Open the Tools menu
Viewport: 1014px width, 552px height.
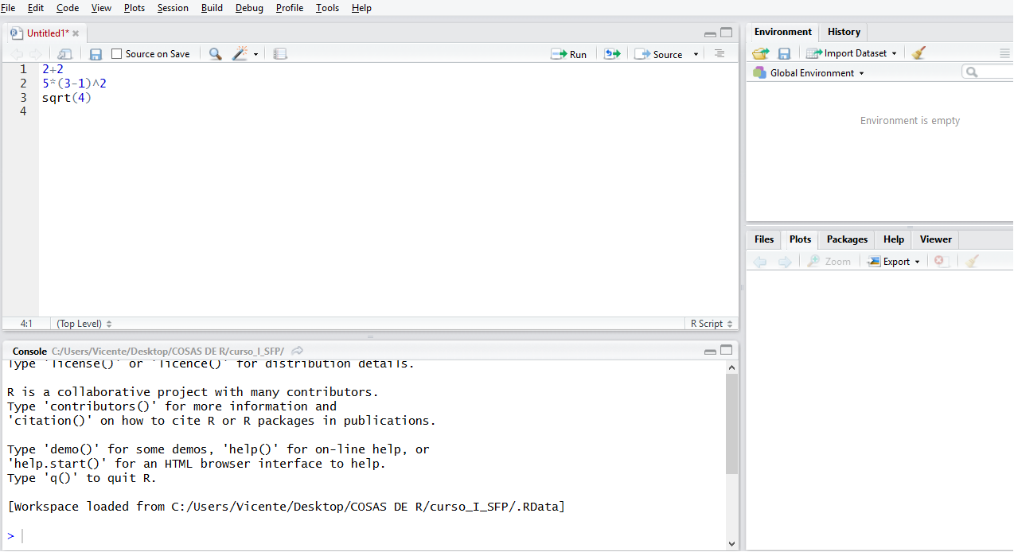click(327, 8)
